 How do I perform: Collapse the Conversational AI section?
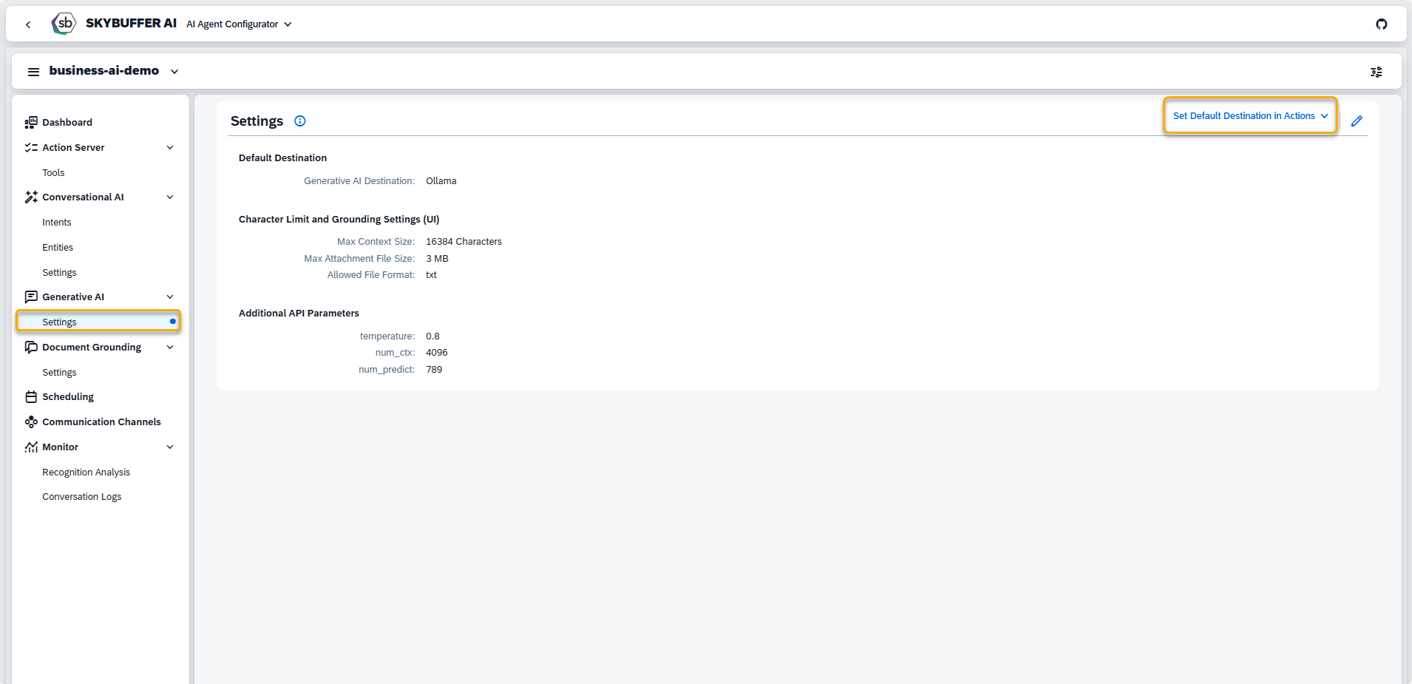tap(170, 197)
